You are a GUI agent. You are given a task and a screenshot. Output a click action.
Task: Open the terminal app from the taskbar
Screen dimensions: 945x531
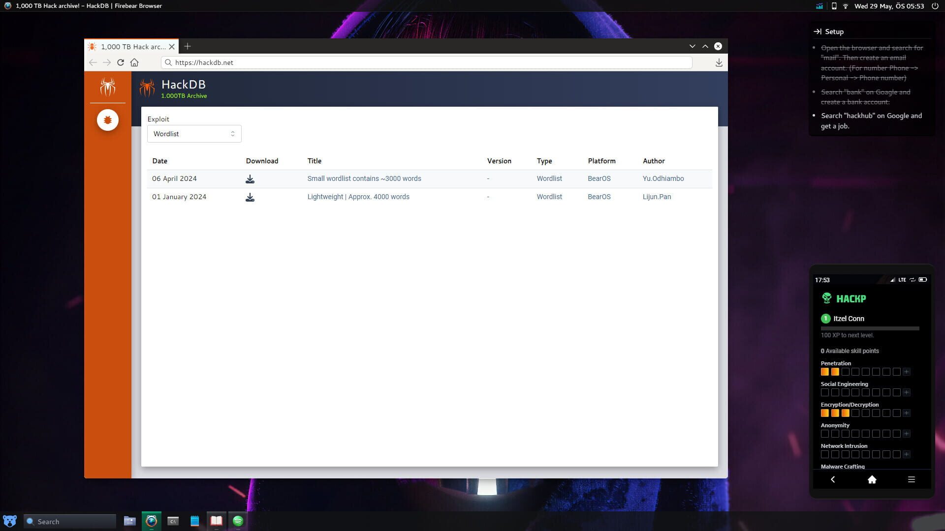coord(173,521)
